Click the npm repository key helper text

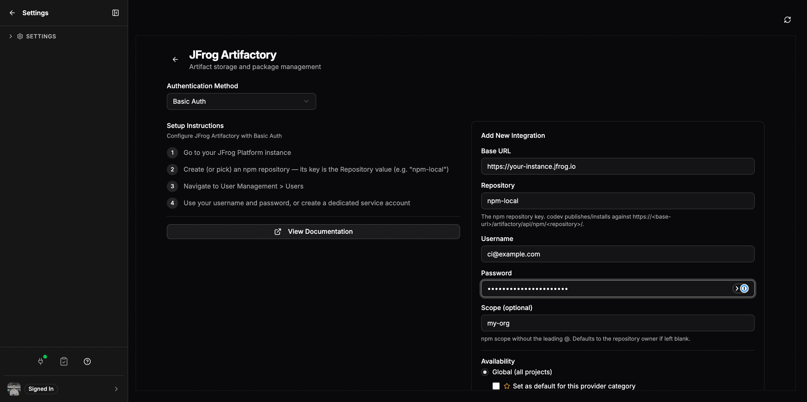tap(576, 220)
